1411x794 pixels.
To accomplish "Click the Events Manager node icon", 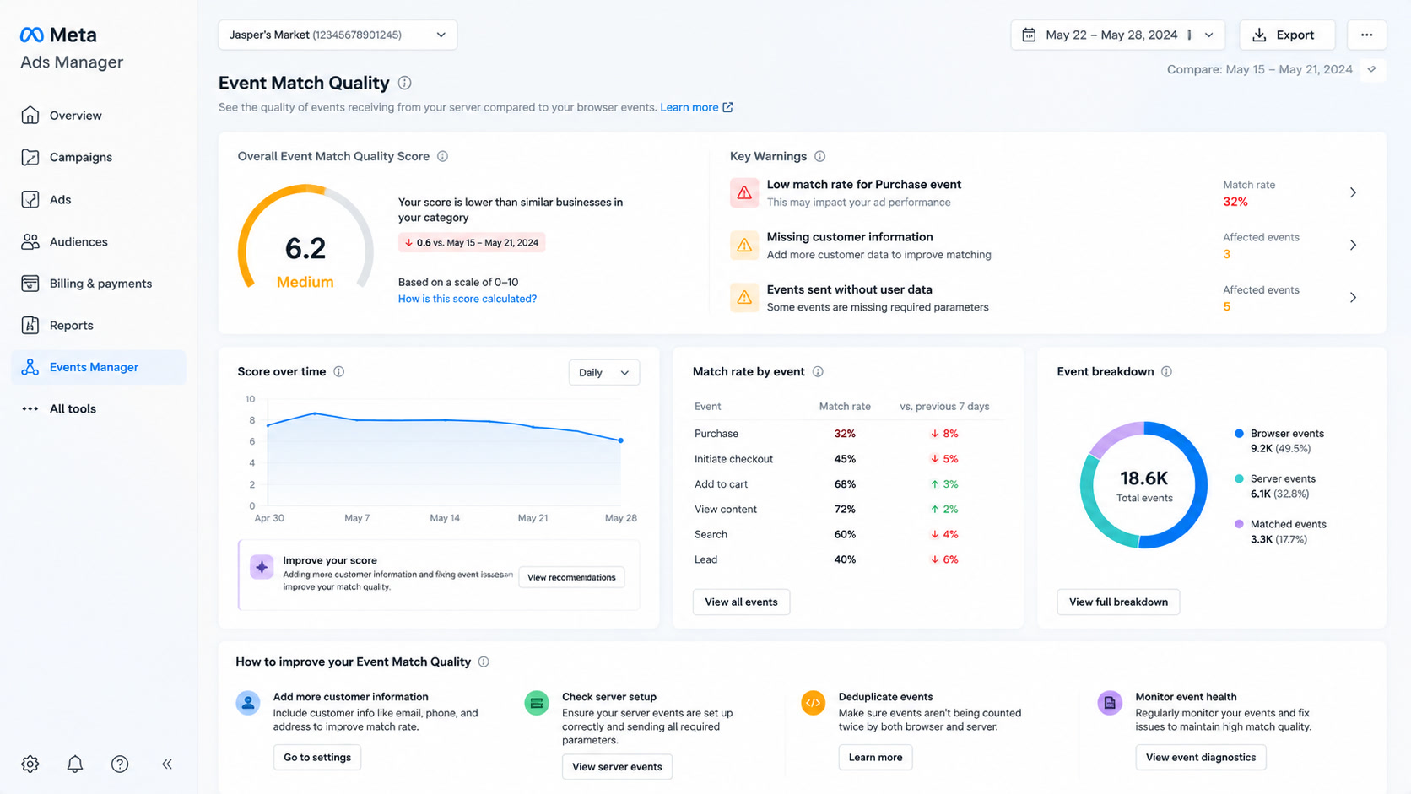I will (30, 367).
